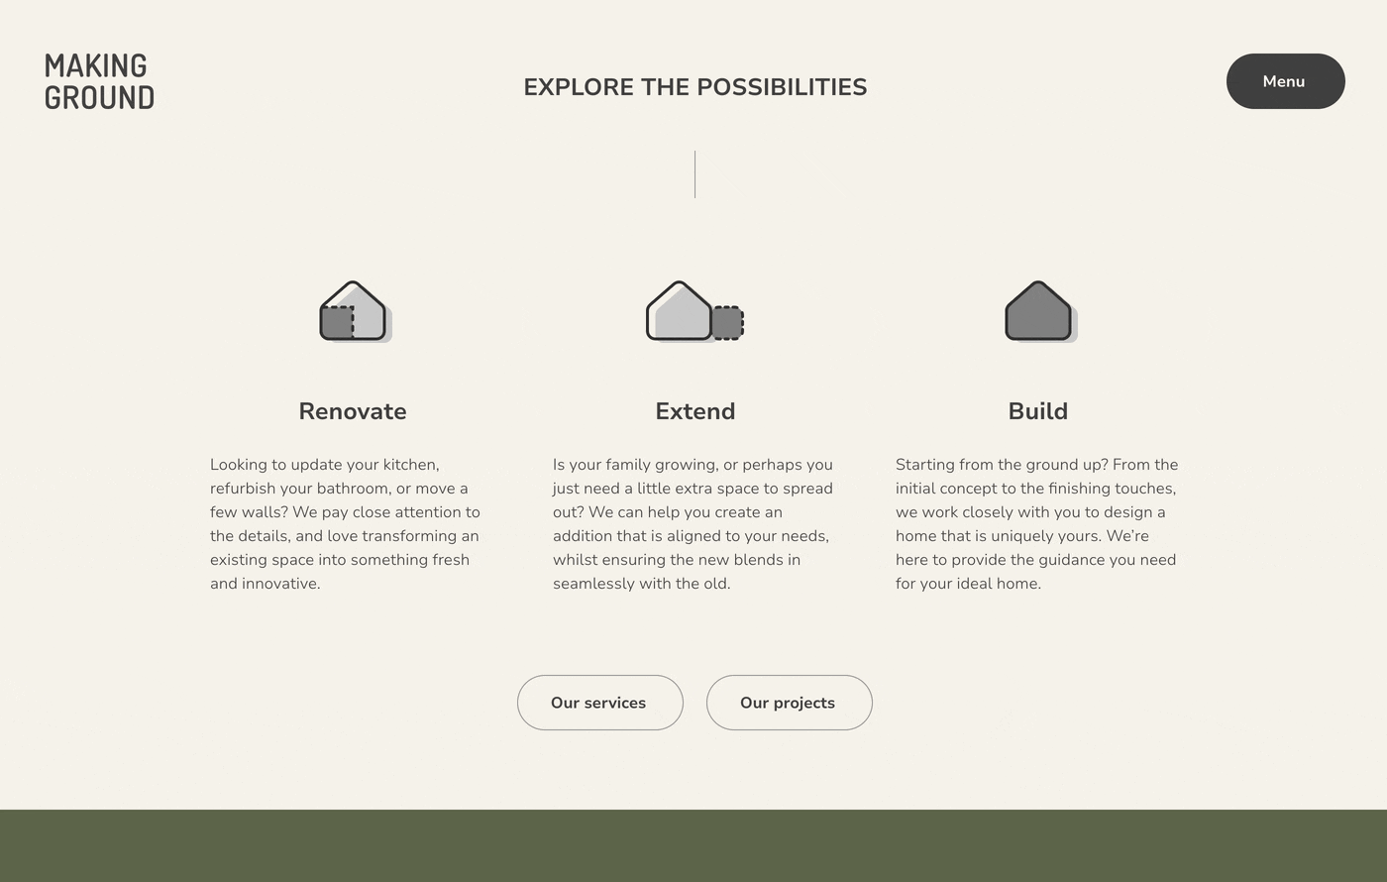Open the Our services button

[x=599, y=703]
